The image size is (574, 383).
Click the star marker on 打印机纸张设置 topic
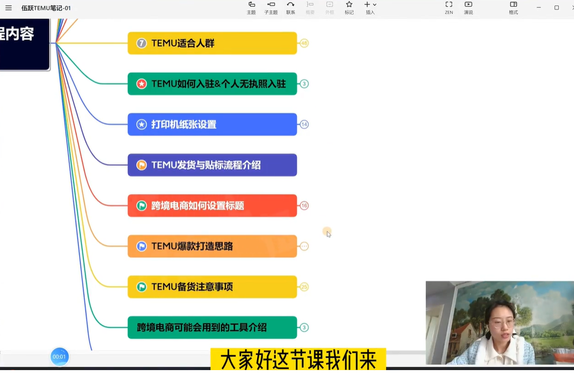coord(141,124)
